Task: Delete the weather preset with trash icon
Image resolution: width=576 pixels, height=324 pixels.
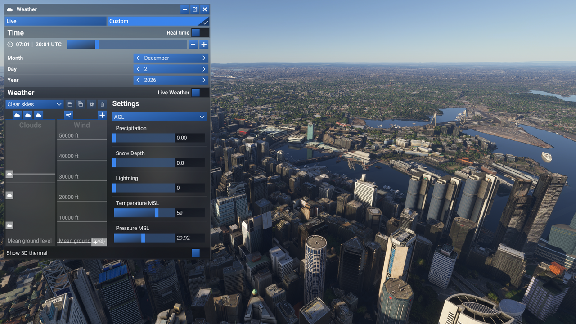Action: (102, 104)
